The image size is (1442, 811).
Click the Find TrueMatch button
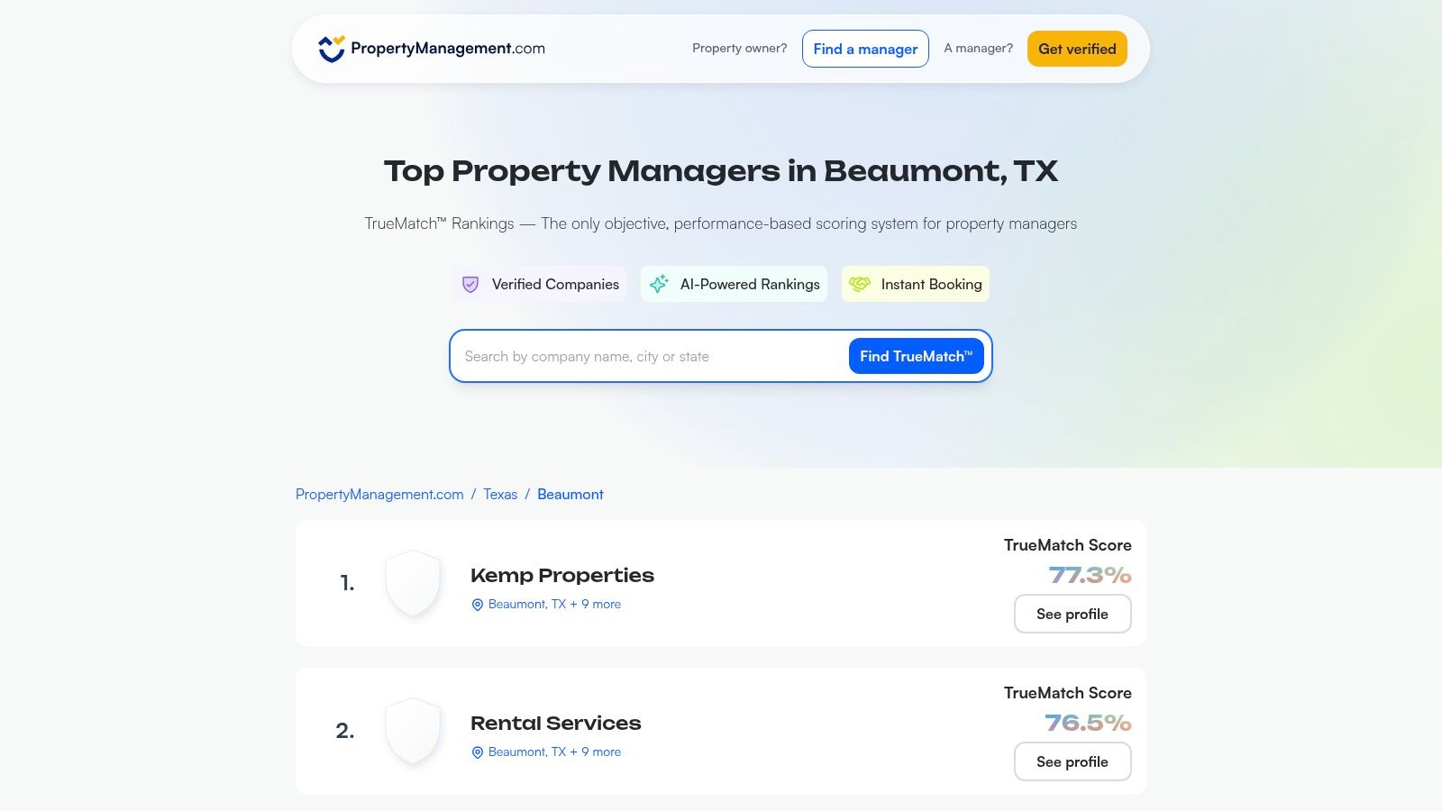(916, 356)
